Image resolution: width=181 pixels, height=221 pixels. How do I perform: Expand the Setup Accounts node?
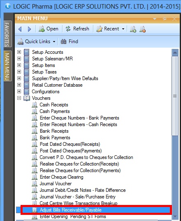point(19,52)
